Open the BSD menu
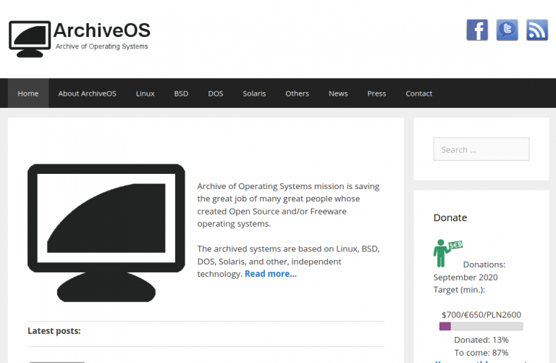The height and width of the screenshot is (363, 556). pos(181,93)
